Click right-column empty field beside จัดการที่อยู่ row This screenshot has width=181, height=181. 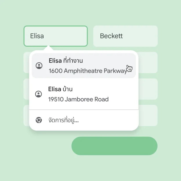(x=149, y=115)
